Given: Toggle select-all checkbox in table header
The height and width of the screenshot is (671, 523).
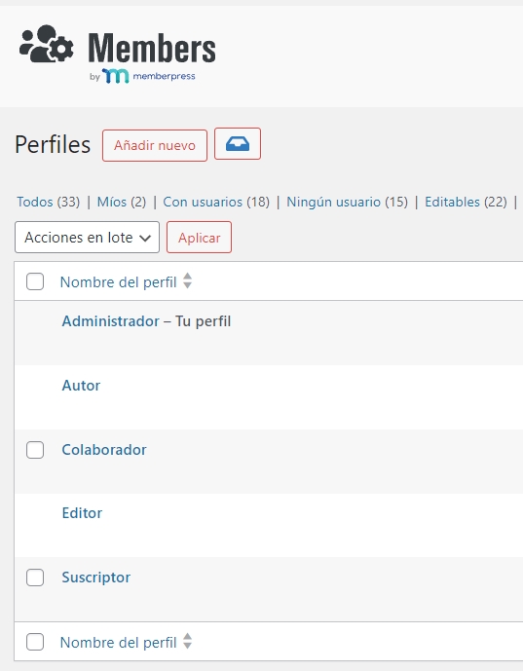Looking at the screenshot, I should 35,281.
